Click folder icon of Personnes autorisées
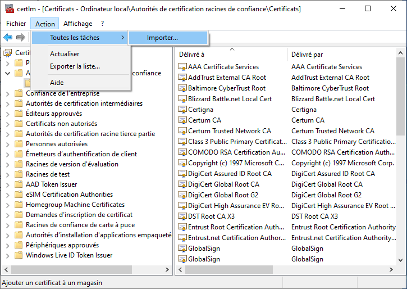This screenshot has height=289, width=407. point(19,144)
